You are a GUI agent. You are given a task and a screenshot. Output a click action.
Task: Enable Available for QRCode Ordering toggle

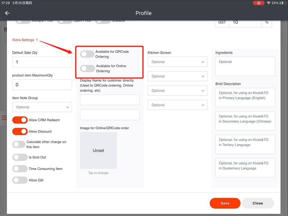pyautogui.click(x=87, y=54)
